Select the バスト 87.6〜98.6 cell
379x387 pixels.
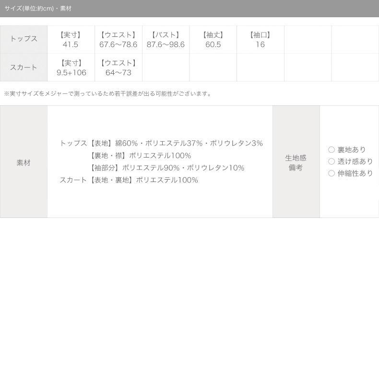point(166,39)
